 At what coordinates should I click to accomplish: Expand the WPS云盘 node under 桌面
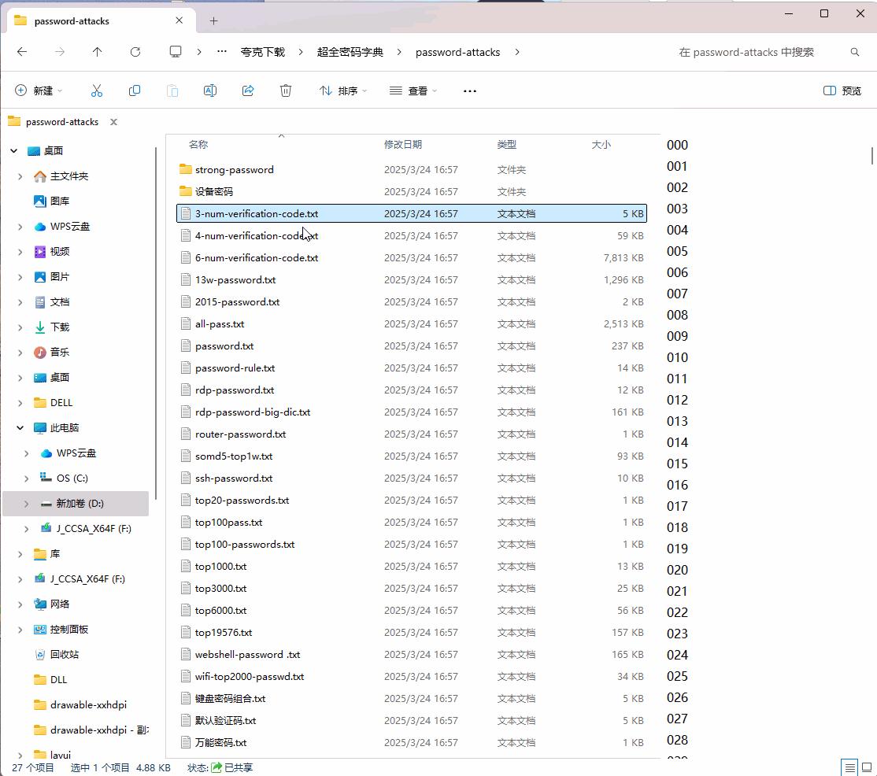click(20, 227)
